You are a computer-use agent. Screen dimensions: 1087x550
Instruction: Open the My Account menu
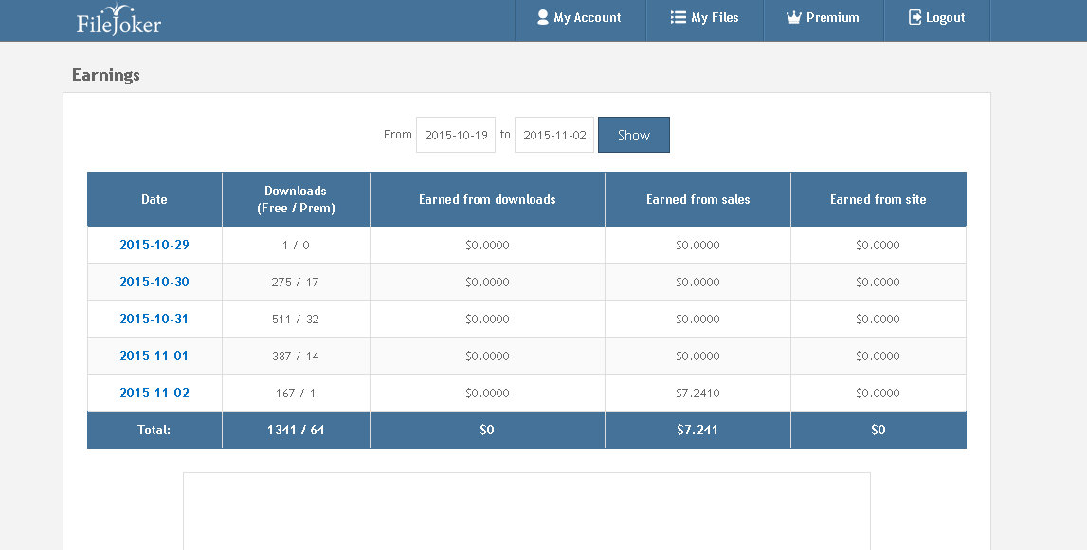coord(588,17)
